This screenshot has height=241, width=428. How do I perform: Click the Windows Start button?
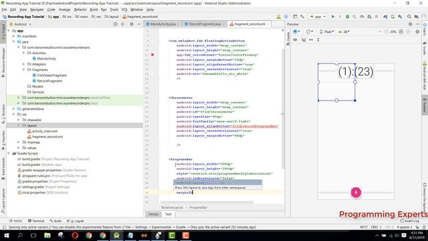coord(6,235)
